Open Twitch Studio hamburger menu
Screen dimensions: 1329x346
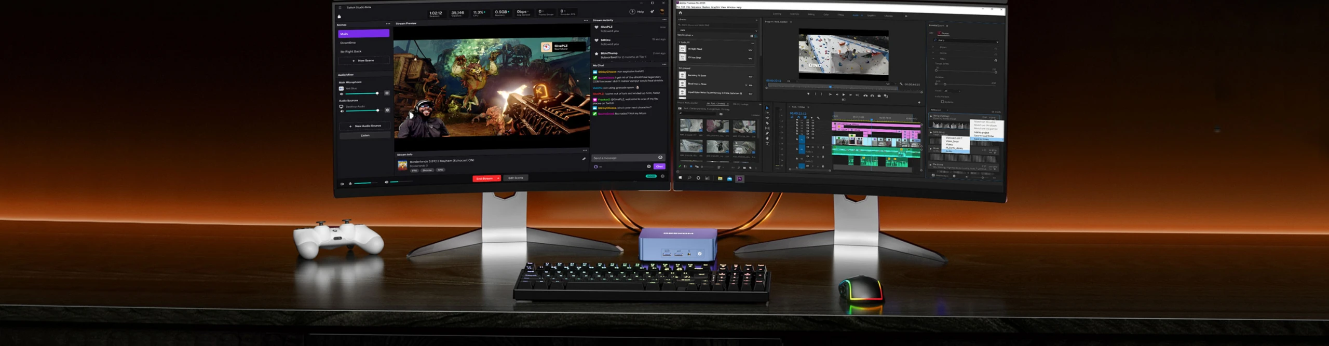(340, 8)
